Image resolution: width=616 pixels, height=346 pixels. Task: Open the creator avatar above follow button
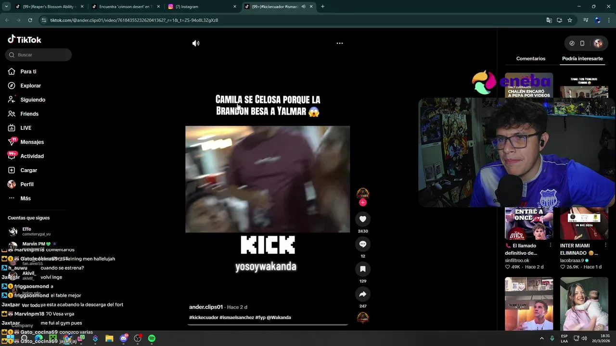coord(363,193)
